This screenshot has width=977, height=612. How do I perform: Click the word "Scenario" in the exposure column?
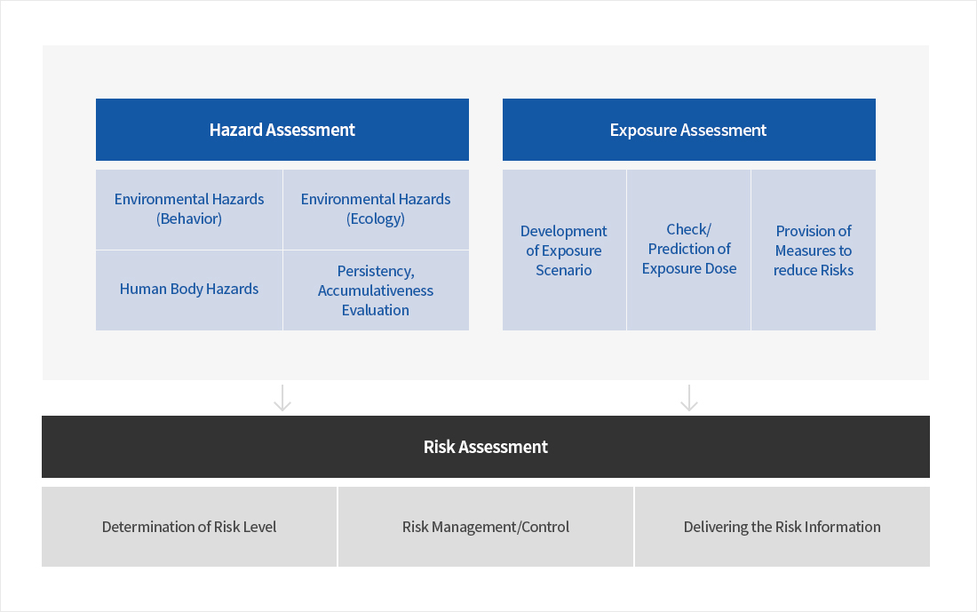pos(564,270)
